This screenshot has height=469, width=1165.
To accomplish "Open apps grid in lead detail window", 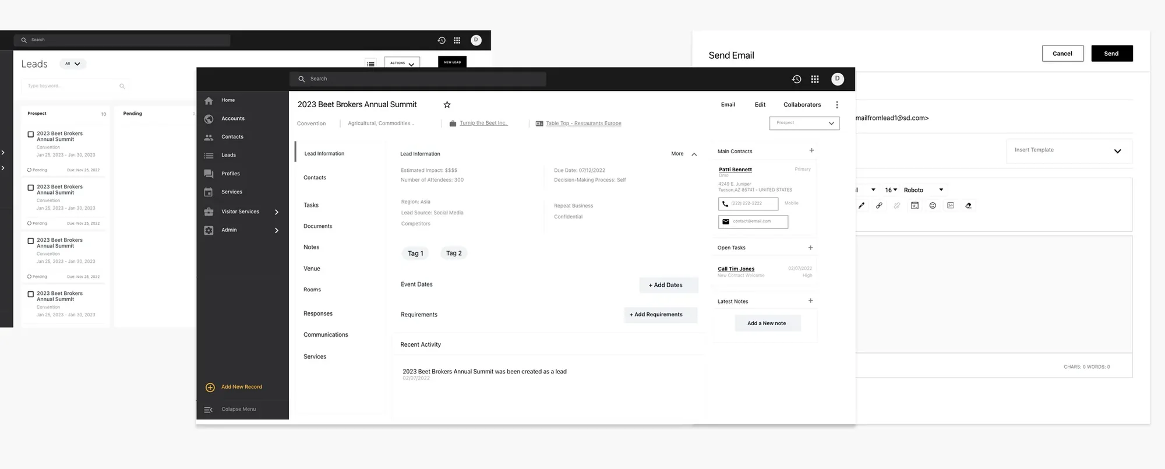I will (815, 79).
